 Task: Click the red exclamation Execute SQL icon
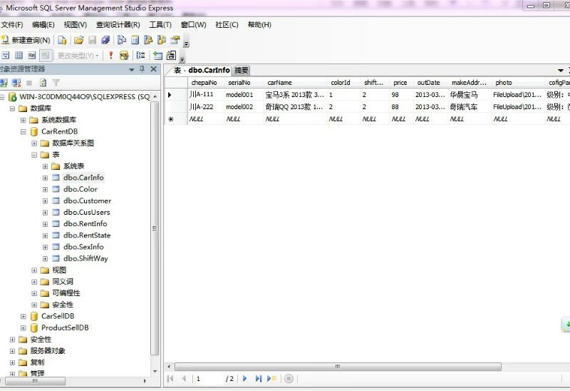point(111,56)
